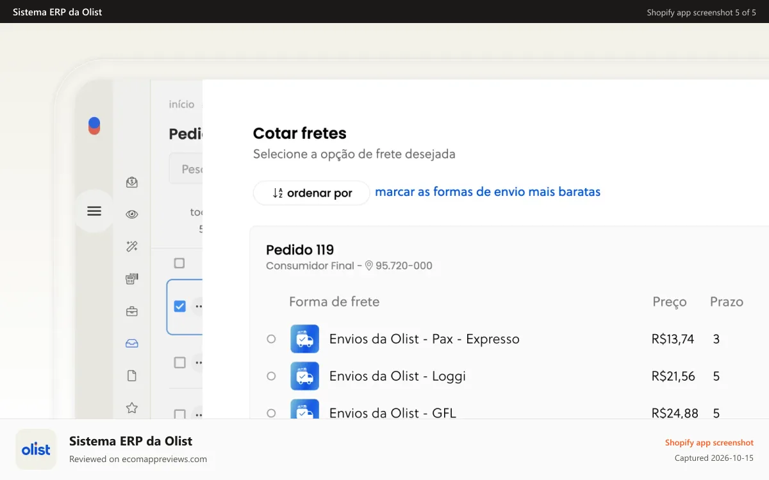Click the GFL shipping truck icon
This screenshot has width=769, height=480.
tap(304, 409)
